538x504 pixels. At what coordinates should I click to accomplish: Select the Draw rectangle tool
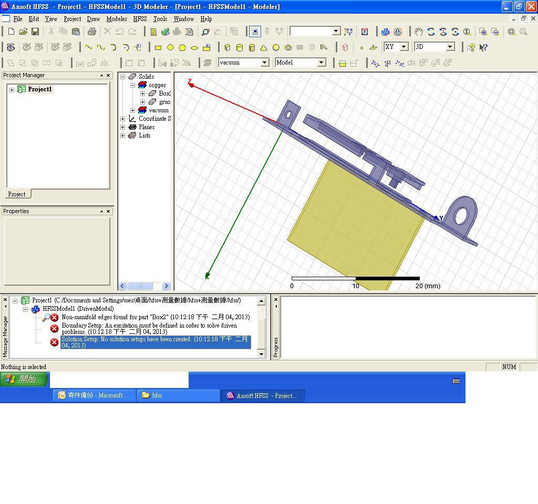tap(158, 47)
